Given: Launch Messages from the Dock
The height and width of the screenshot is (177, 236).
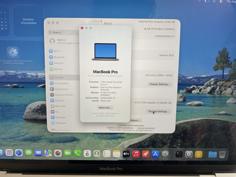Looking at the screenshot, I should 29,153.
